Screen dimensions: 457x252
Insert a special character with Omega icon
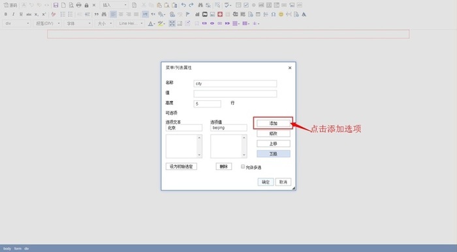click(274, 14)
